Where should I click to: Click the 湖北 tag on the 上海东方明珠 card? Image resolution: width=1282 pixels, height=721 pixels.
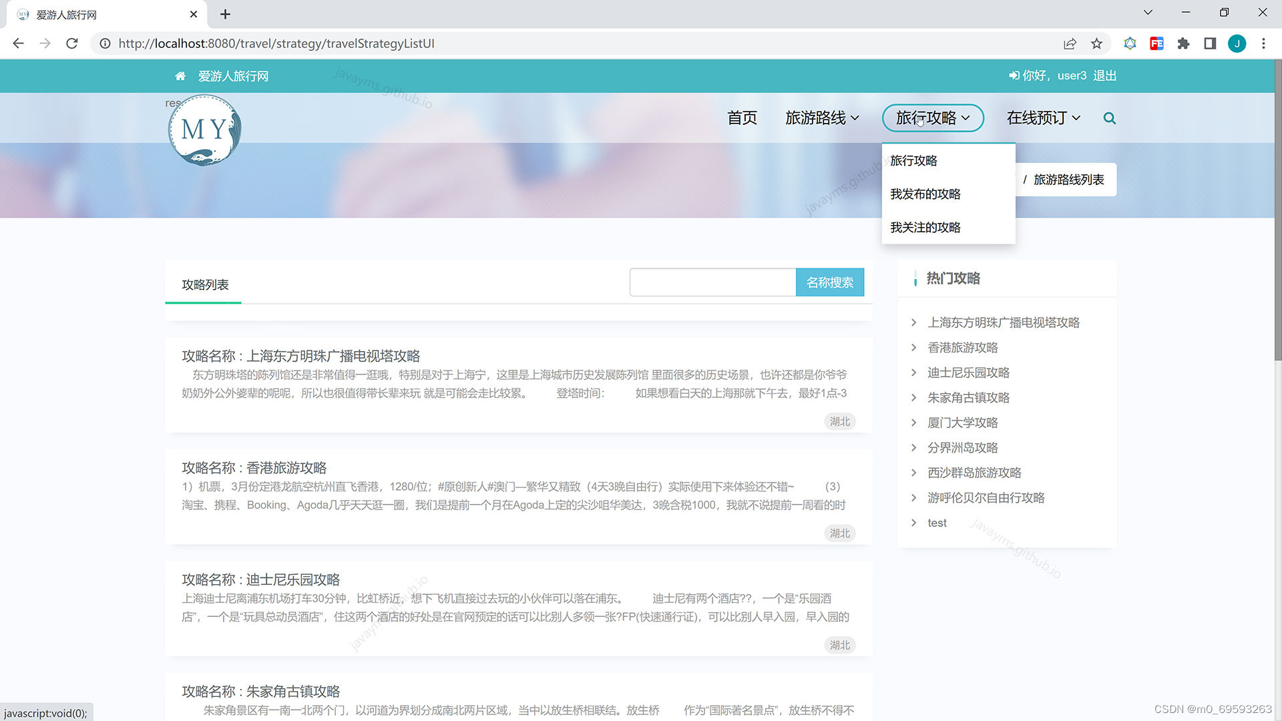(839, 422)
